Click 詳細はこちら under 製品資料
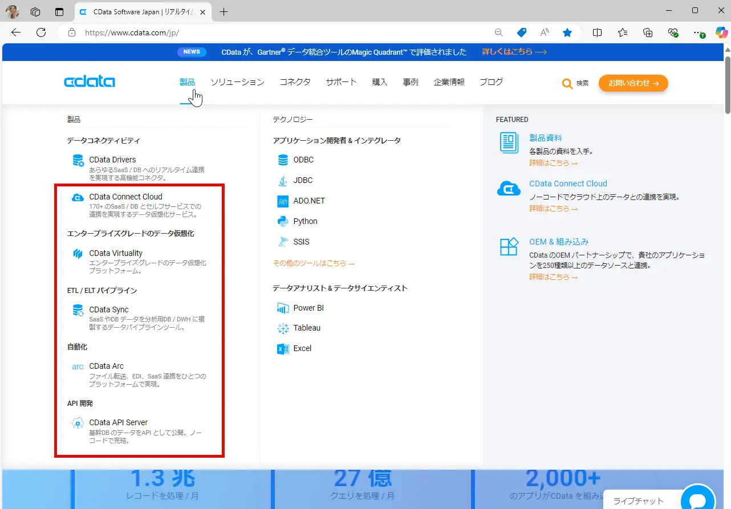The height and width of the screenshot is (509, 731). (x=553, y=163)
